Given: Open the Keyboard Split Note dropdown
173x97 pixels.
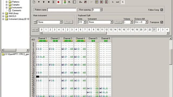Looking at the screenshot, I should point(85,22).
